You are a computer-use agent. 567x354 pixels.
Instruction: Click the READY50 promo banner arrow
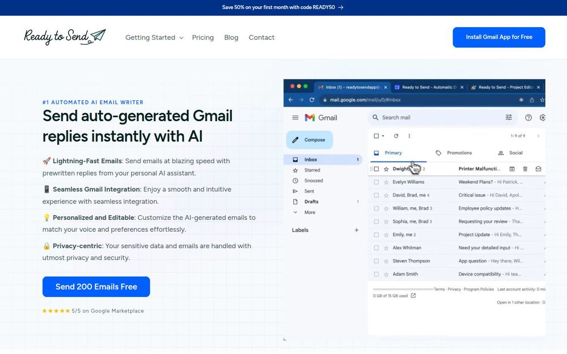pos(341,7)
